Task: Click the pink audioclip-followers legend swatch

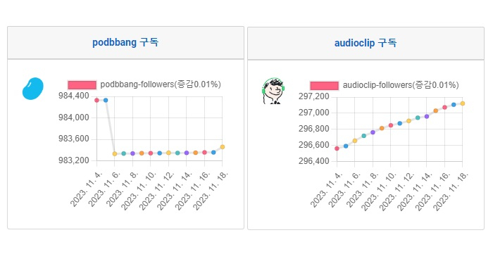Action: (x=324, y=86)
